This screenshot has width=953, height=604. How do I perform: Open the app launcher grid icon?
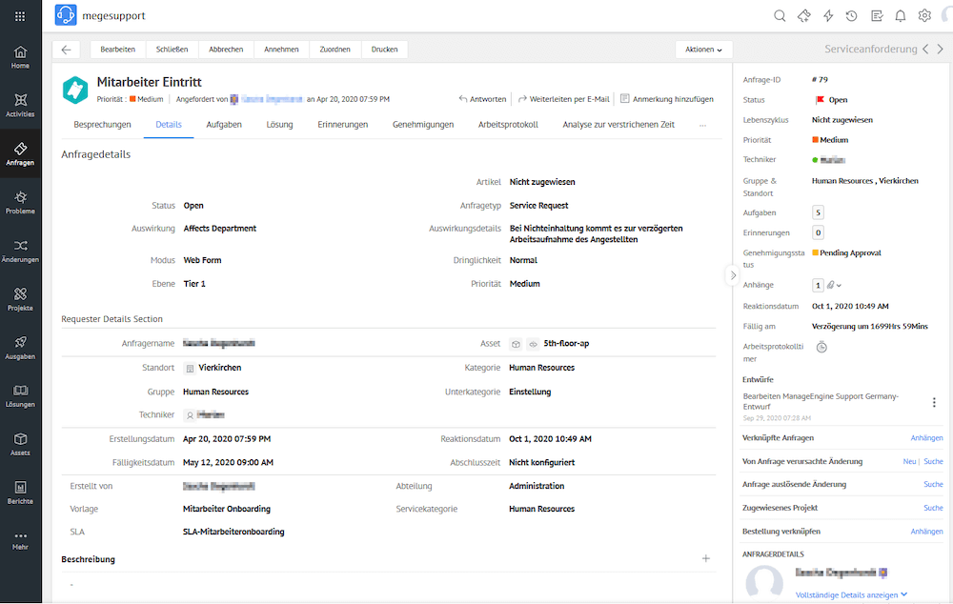(20, 16)
